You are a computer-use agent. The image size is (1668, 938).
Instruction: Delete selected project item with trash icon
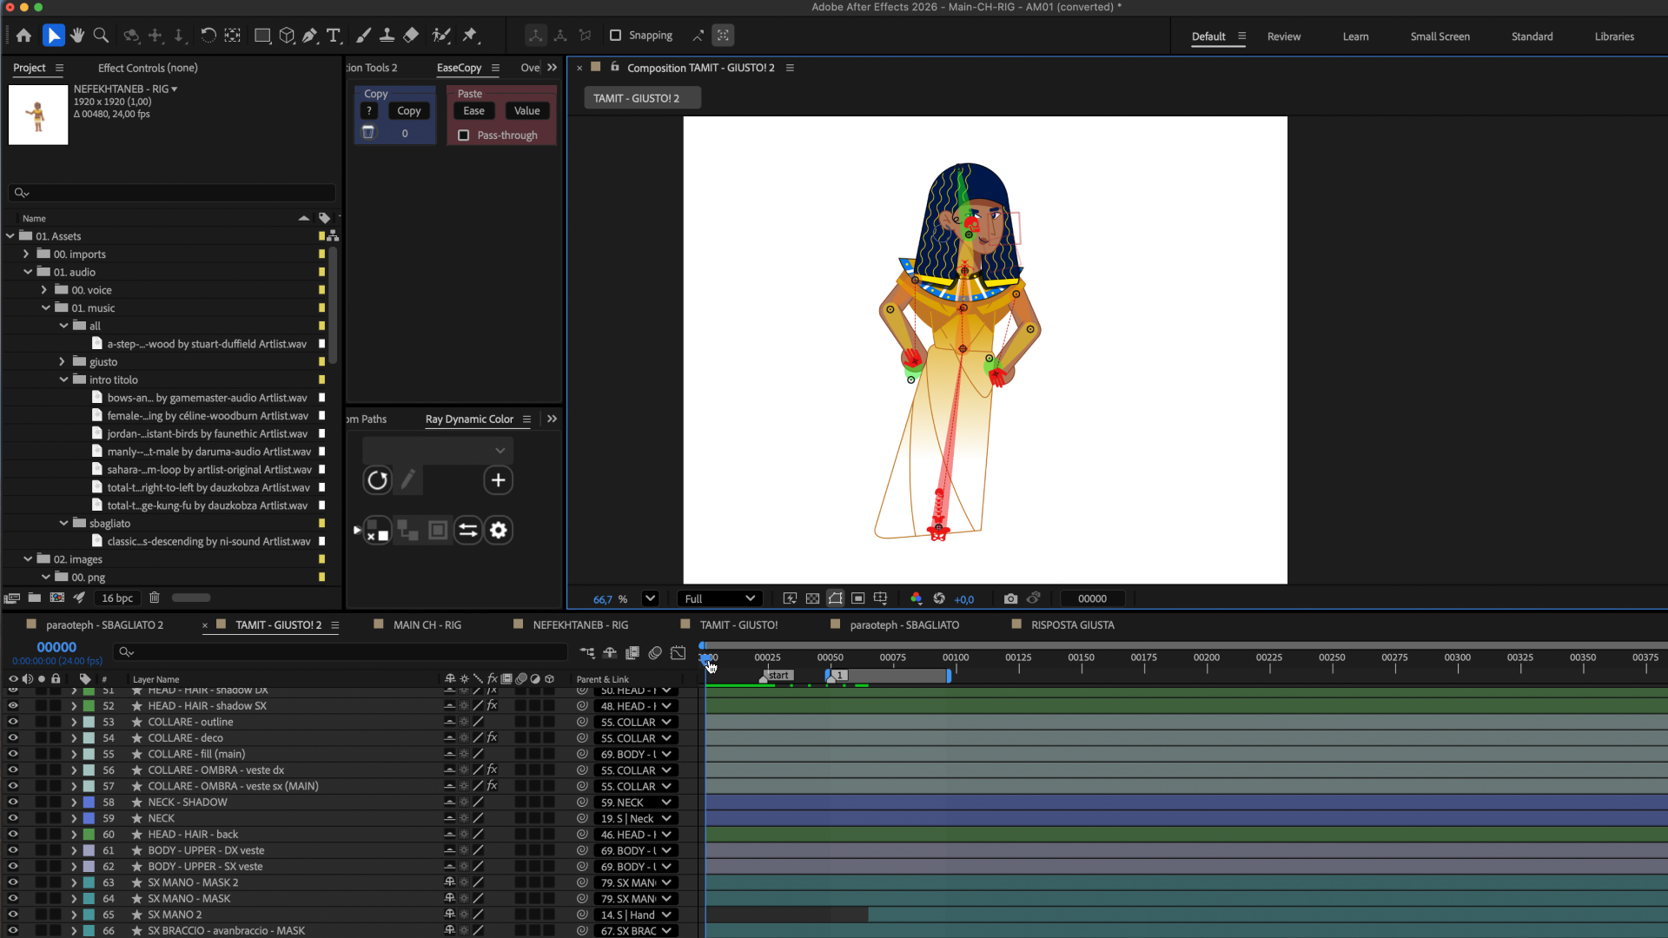155,598
